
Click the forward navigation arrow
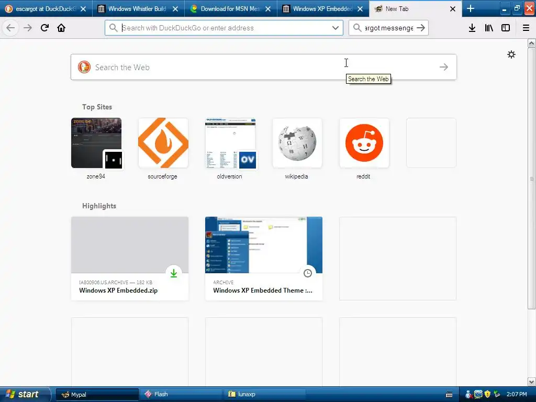(28, 28)
